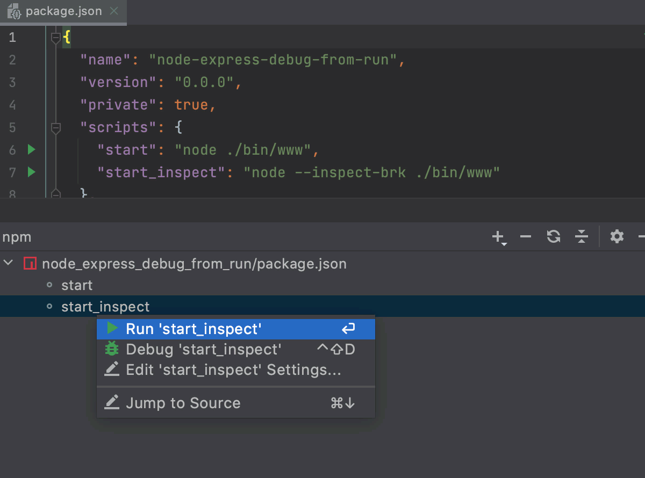645x478 pixels.
Task: Select the "start" script in npm tree
Action: click(x=77, y=285)
